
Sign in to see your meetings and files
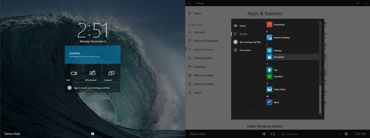pos(92,88)
